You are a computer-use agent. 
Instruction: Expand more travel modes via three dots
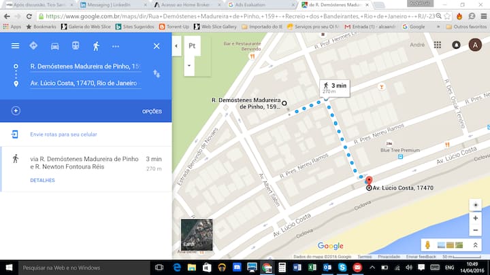pos(116,46)
